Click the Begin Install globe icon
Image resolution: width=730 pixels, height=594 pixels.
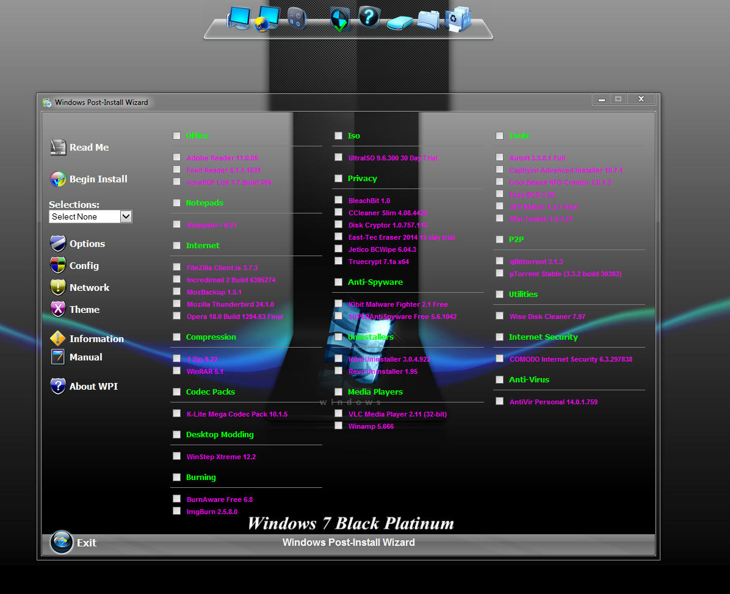pos(58,179)
